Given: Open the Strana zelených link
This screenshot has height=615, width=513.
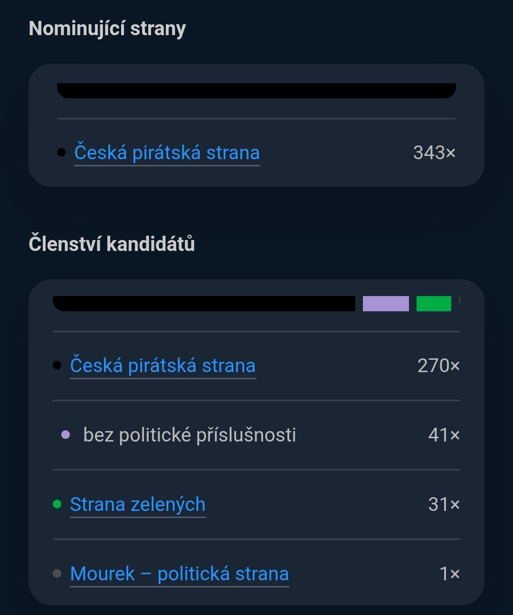Looking at the screenshot, I should click(138, 504).
